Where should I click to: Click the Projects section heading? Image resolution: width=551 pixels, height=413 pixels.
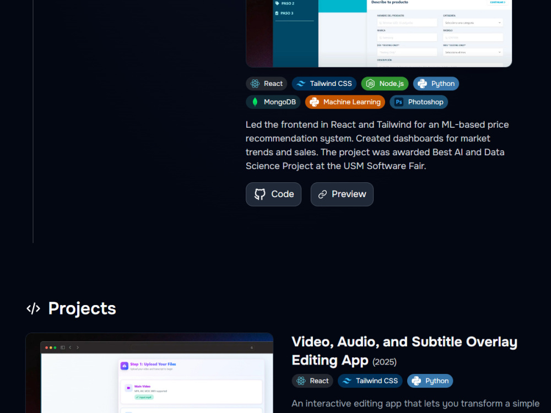tap(82, 308)
